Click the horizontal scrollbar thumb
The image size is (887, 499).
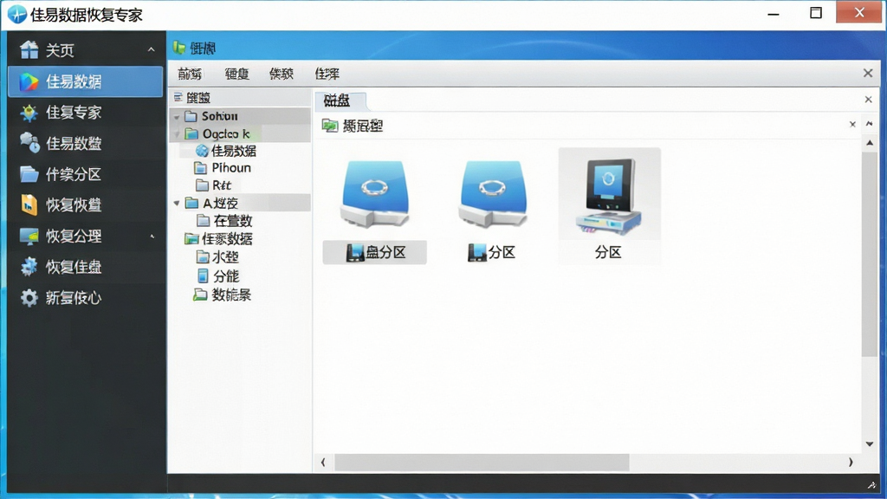point(482,463)
